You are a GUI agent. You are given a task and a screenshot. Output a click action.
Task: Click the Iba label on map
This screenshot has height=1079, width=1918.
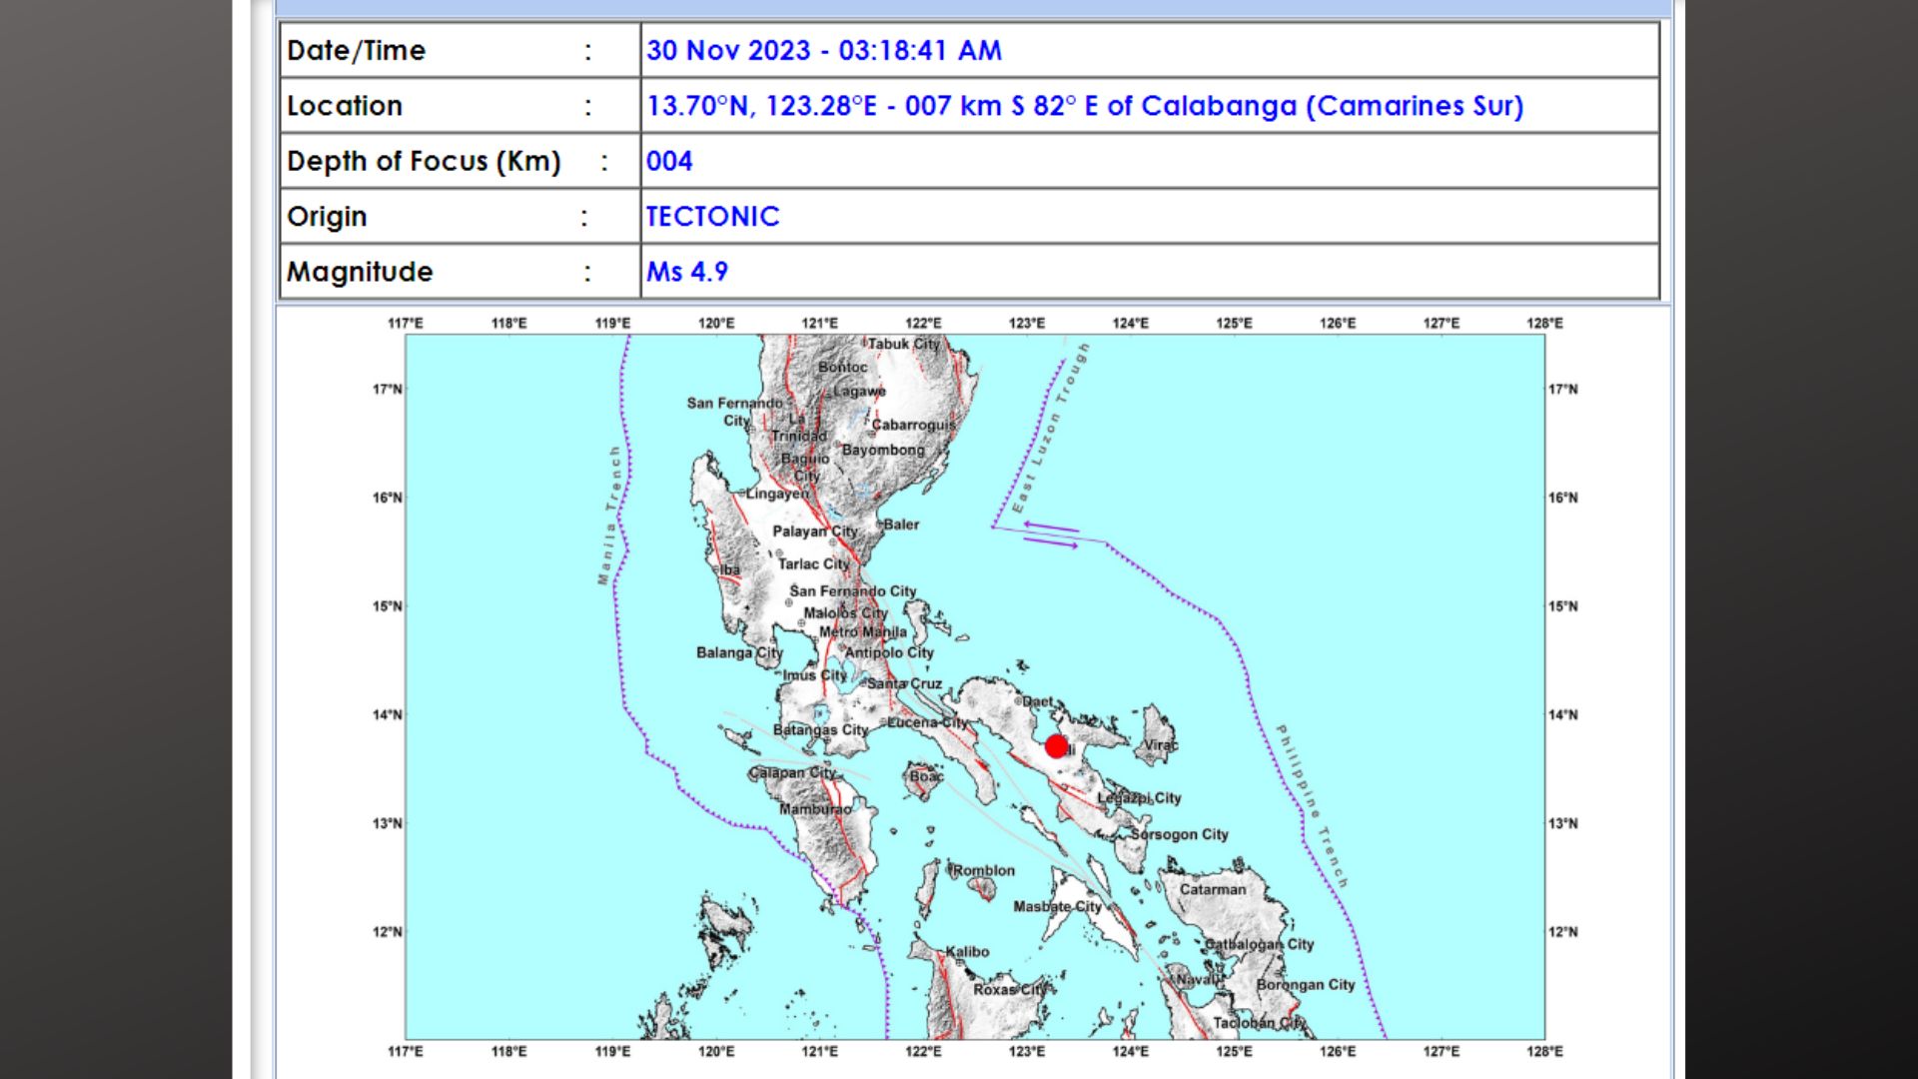[x=730, y=570]
